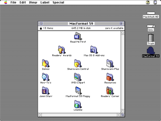Click the '13 items' text

[x=48, y=28]
